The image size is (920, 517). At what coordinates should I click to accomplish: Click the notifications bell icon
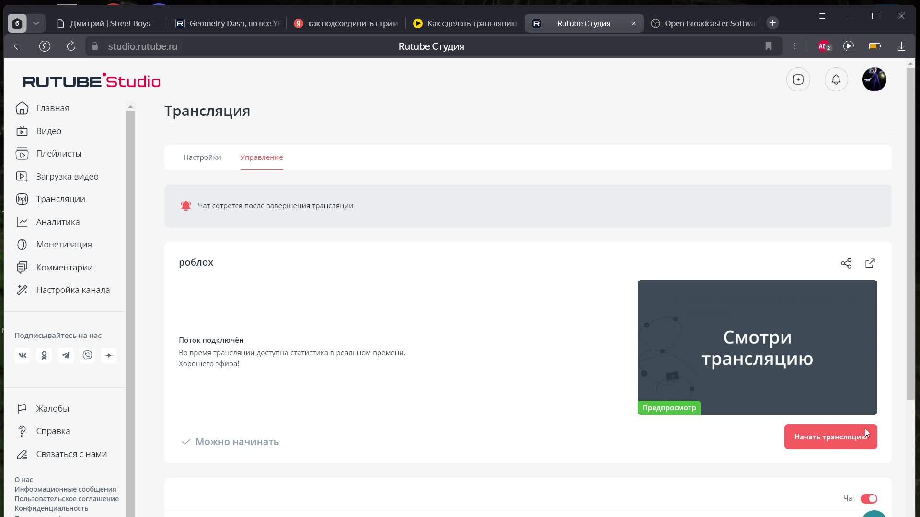click(x=836, y=79)
